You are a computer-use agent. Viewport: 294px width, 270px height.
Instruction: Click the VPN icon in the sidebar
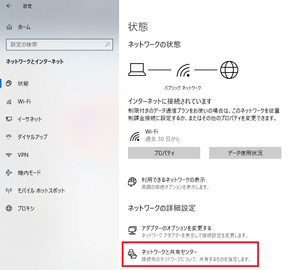[9, 155]
